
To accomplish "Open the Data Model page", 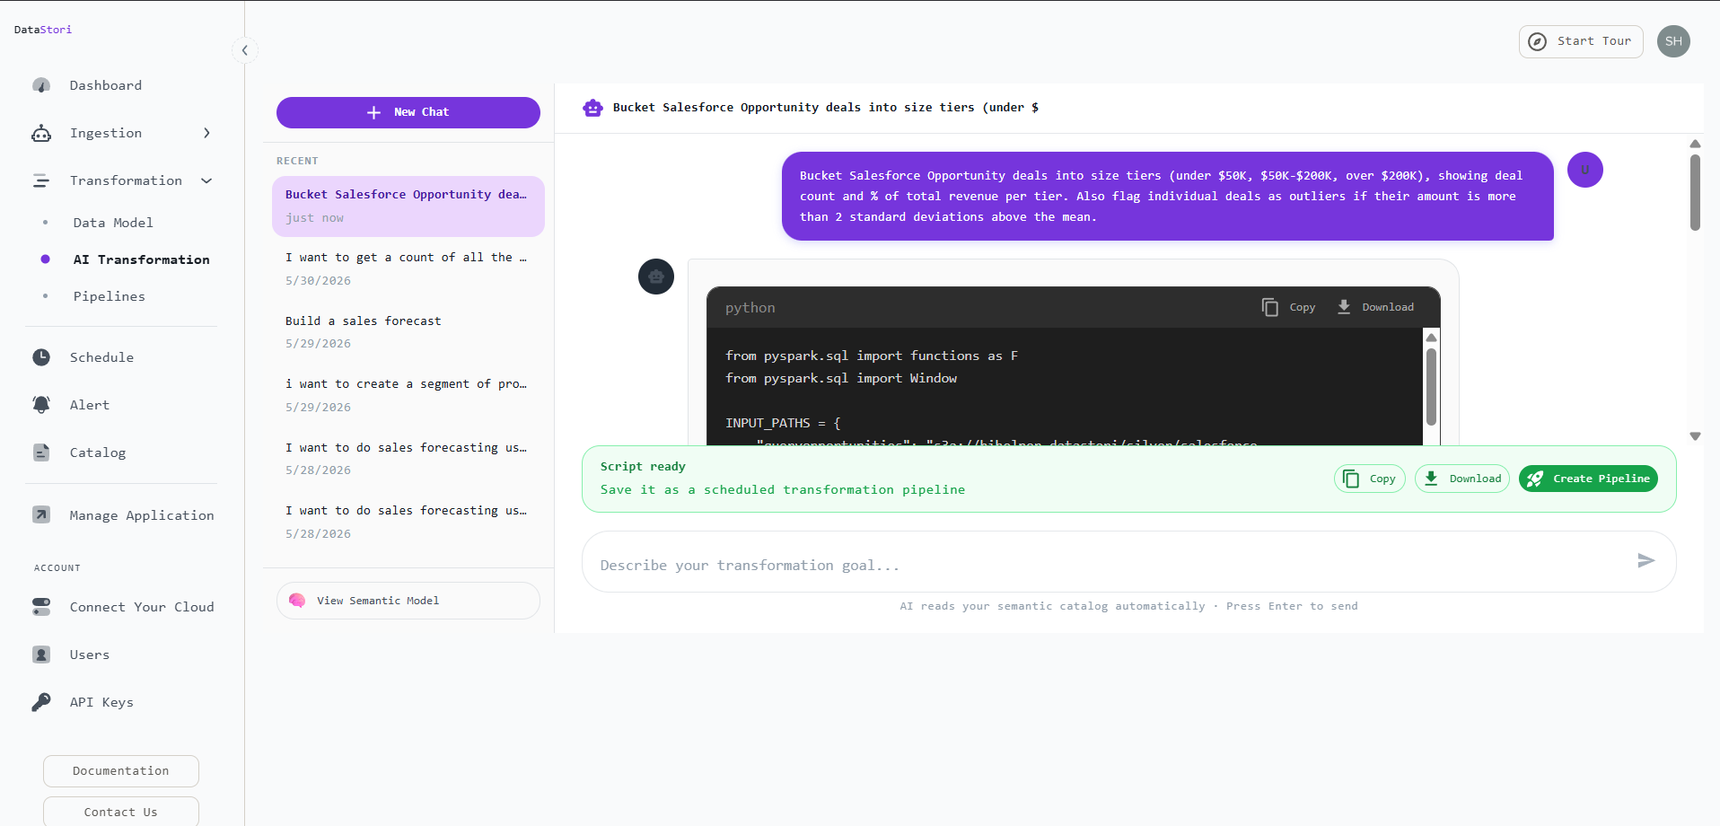I will click(x=113, y=223).
